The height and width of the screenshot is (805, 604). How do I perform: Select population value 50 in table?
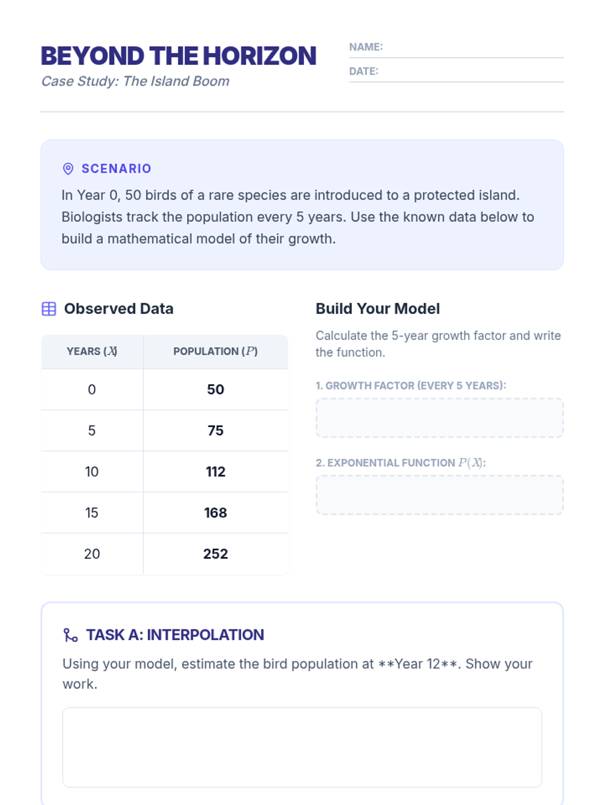[215, 389]
